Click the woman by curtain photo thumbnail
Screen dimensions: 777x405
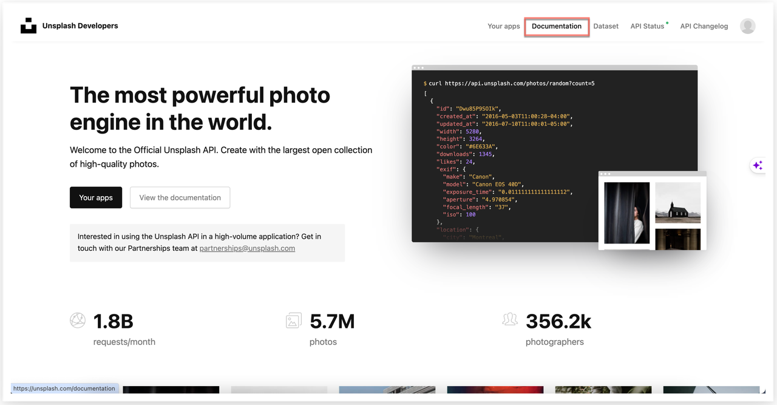coord(627,213)
